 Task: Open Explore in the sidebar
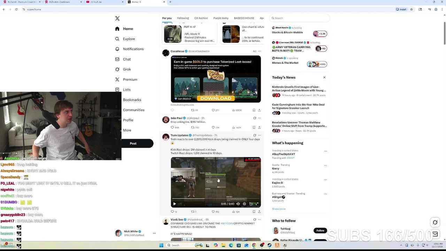[125, 39]
